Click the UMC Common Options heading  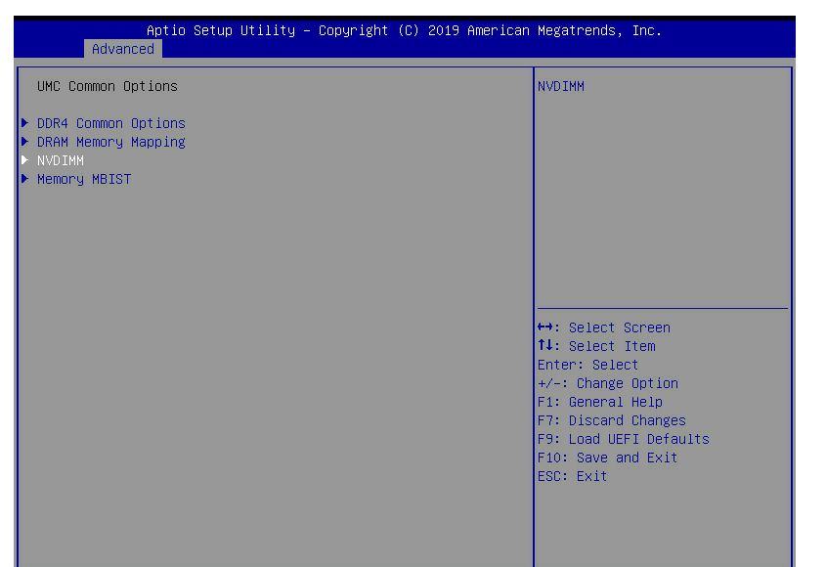[x=107, y=86]
